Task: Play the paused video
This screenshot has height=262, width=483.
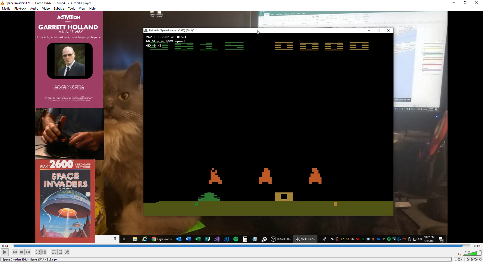Action: tap(5, 252)
